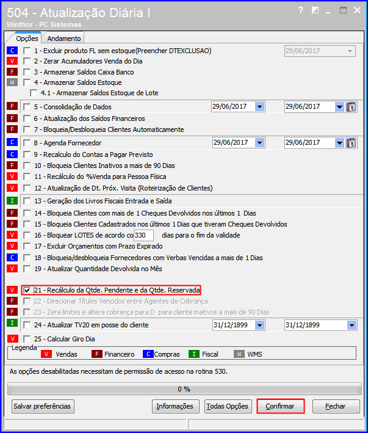This screenshot has width=368, height=433.
Task: Click the help question mark in title bar
Action: point(300,10)
